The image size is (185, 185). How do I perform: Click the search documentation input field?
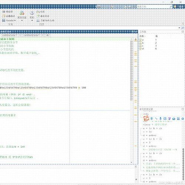153,7
